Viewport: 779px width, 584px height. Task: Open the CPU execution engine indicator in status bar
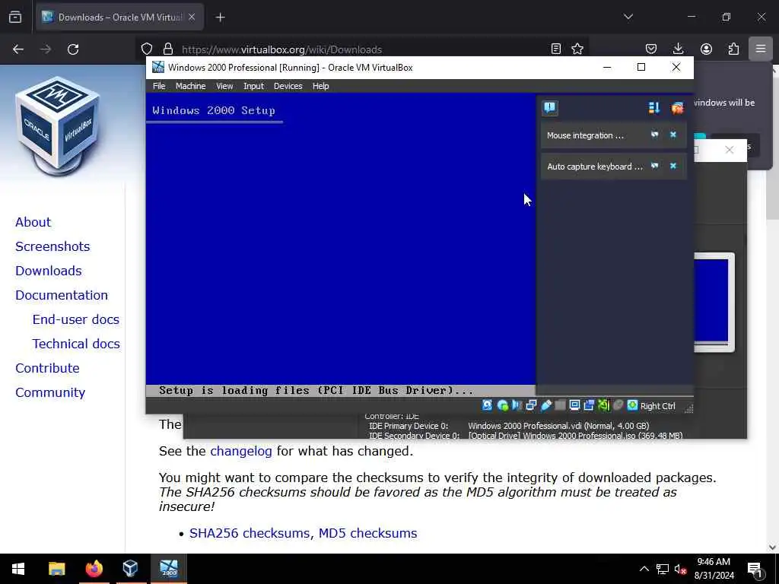[x=603, y=406]
